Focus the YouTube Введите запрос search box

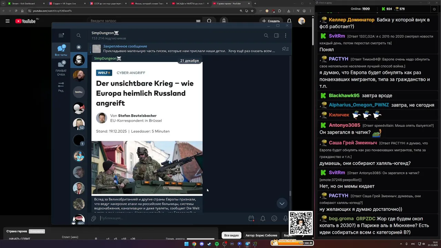(141, 21)
